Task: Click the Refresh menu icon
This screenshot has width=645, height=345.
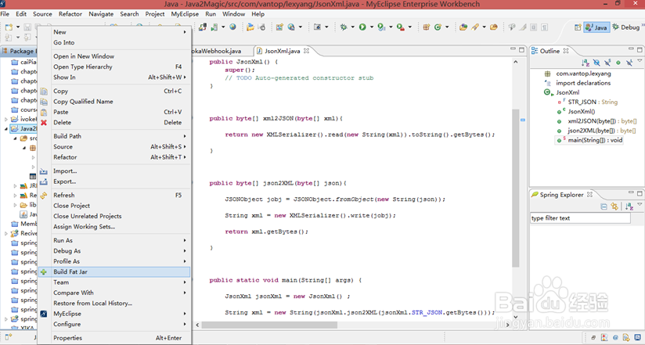Action: tap(44, 196)
